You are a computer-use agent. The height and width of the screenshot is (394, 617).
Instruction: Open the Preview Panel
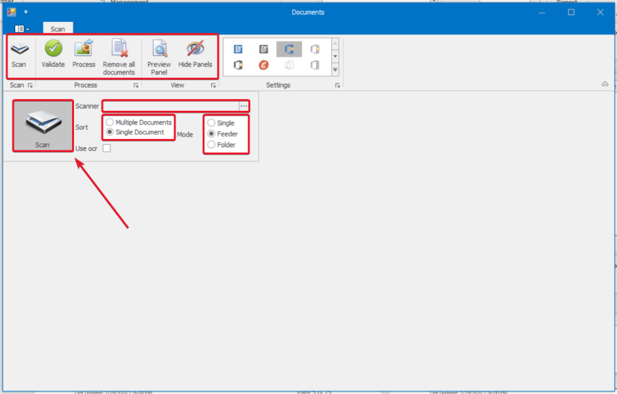(x=159, y=49)
